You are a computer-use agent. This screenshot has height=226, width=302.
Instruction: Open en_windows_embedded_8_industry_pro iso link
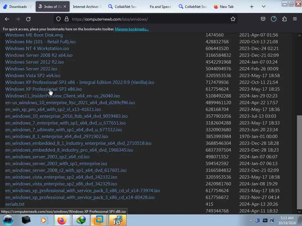(69, 150)
